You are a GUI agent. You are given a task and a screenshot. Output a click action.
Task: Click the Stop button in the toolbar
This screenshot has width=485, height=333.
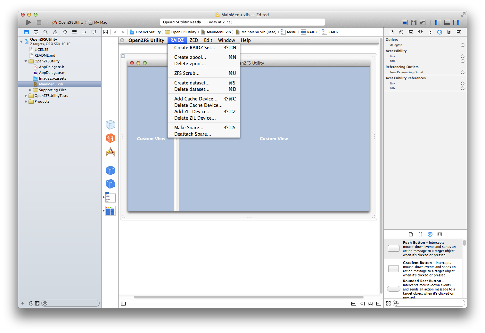pyautogui.click(x=39, y=22)
